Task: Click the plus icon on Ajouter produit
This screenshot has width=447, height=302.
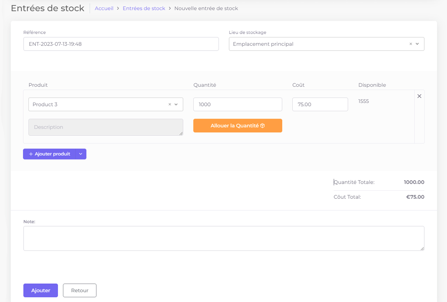Action: pos(31,154)
